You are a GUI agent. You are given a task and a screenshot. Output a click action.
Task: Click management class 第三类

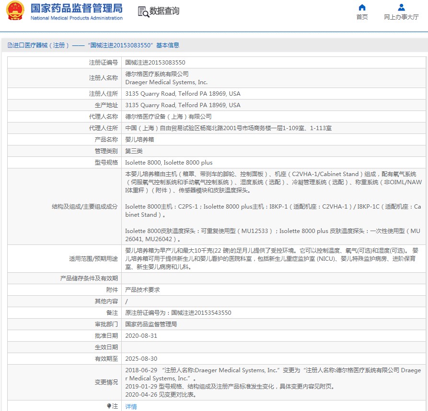134,151
